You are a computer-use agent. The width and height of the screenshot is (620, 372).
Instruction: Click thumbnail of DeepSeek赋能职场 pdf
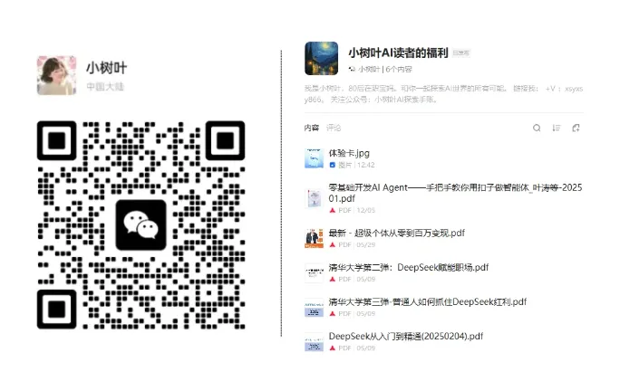pos(314,272)
